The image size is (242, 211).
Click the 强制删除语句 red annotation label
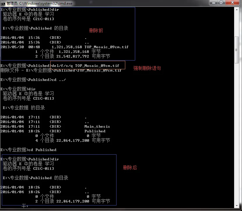(147, 68)
